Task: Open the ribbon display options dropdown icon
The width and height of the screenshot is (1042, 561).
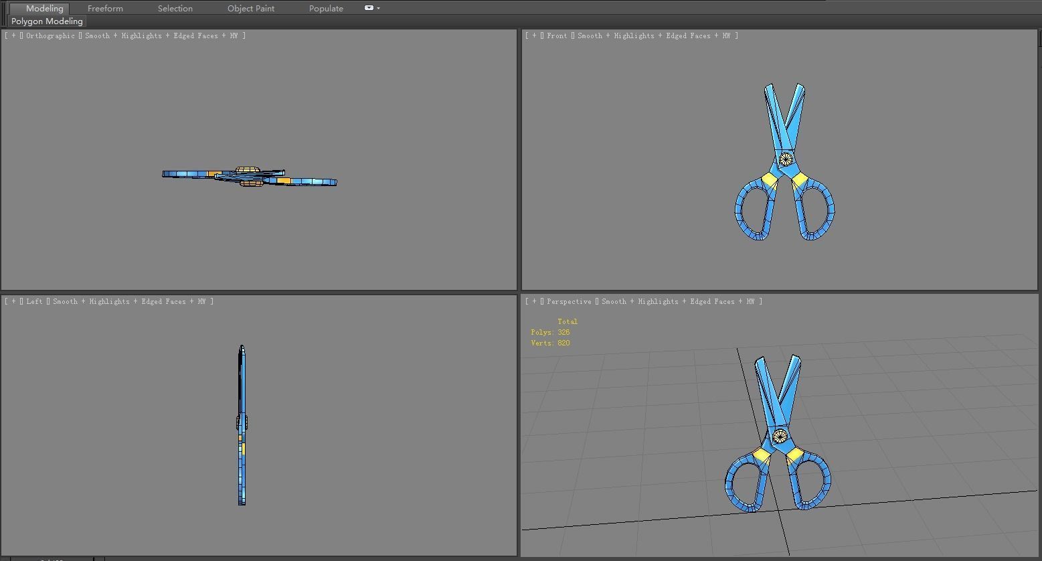Action: point(371,8)
